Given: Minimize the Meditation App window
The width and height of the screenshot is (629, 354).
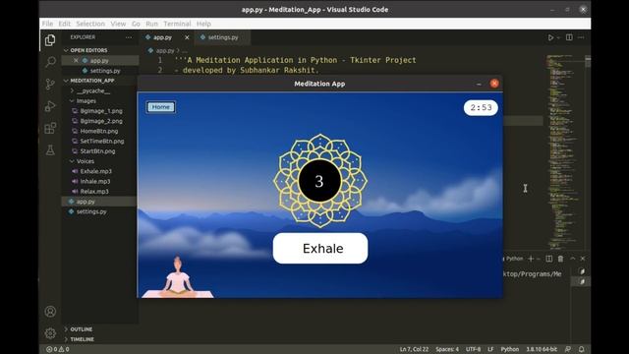Looking at the screenshot, I should [479, 84].
